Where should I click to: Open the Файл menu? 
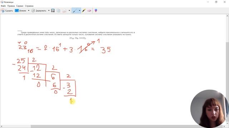[3, 6]
